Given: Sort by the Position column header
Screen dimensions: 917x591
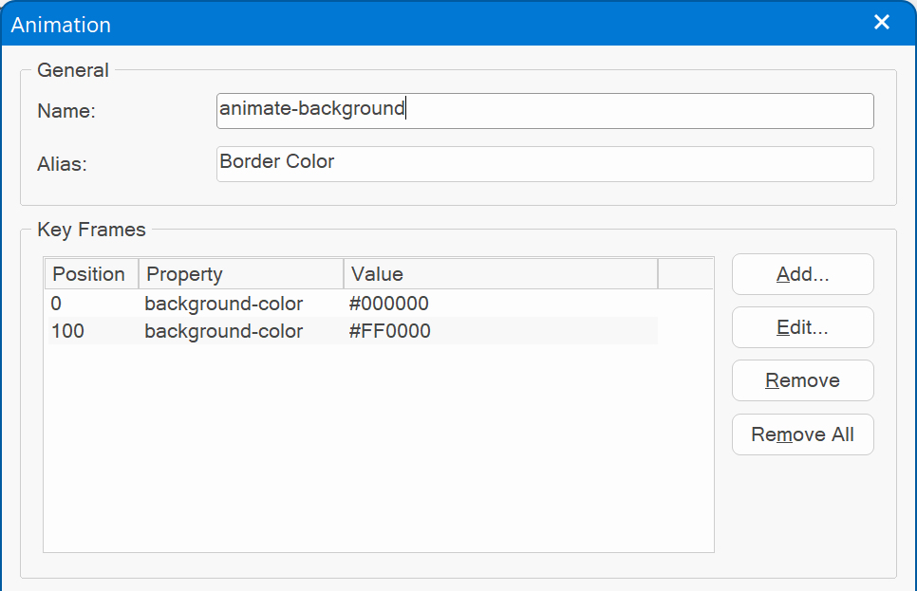Looking at the screenshot, I should (89, 274).
